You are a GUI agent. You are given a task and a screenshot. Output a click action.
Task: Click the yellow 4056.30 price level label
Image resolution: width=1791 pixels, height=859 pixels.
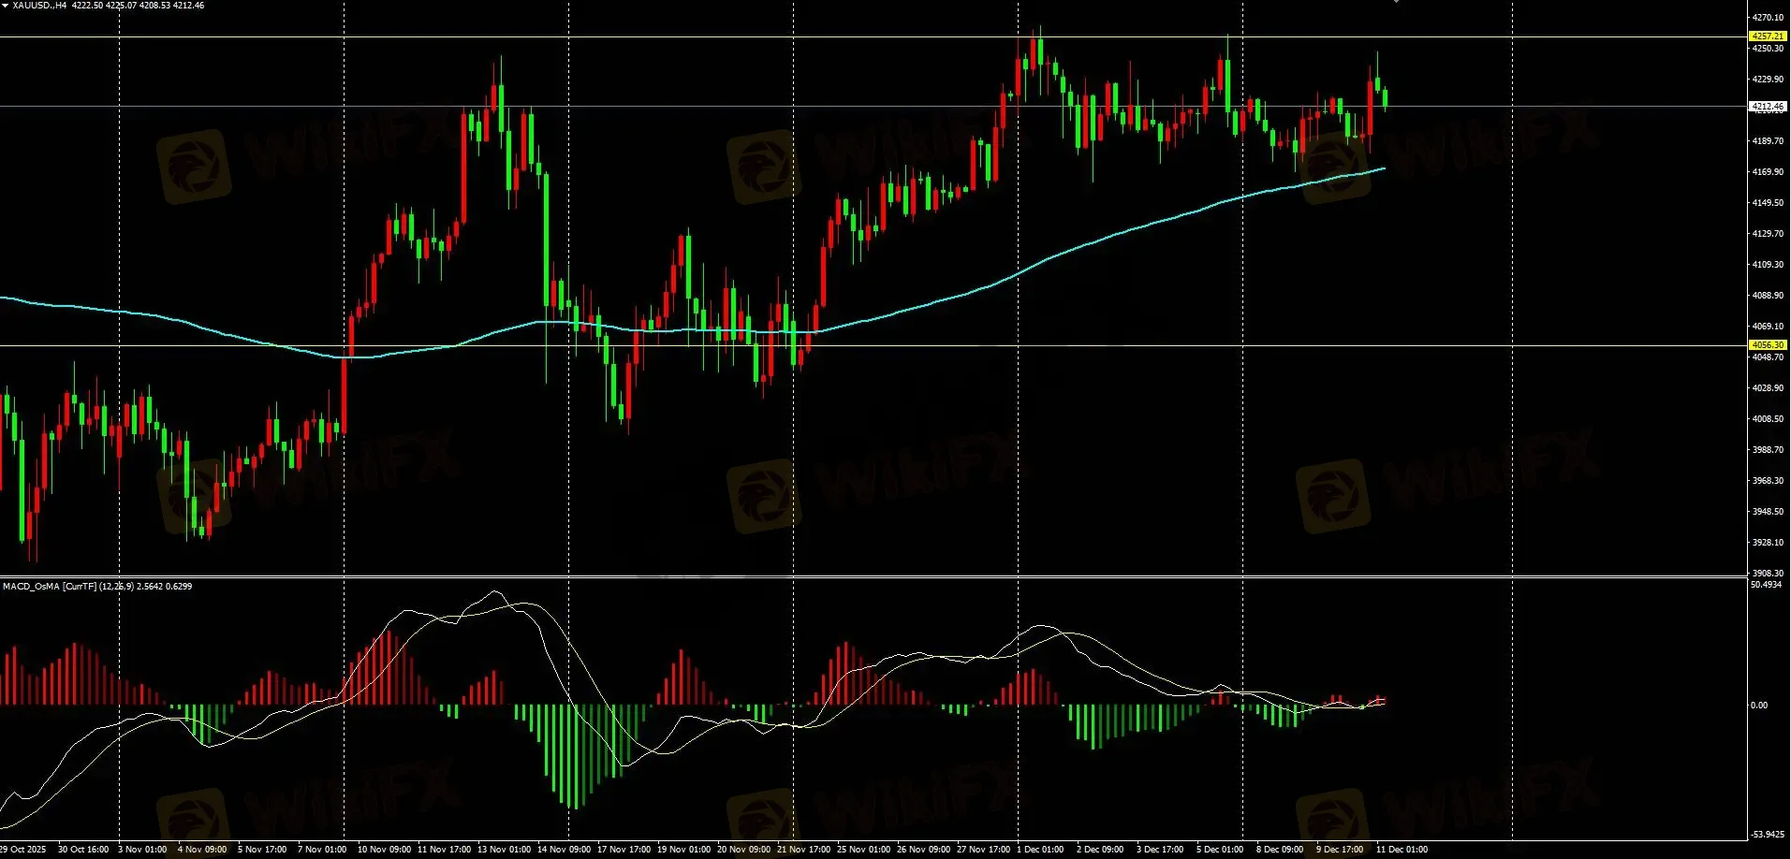(x=1768, y=345)
